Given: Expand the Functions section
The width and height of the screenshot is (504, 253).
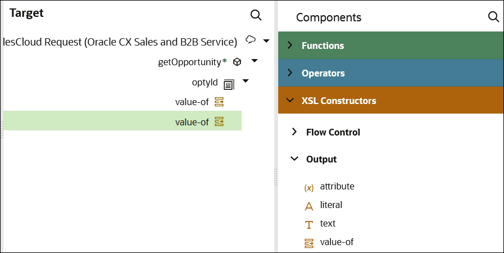Looking at the screenshot, I should pos(290,46).
